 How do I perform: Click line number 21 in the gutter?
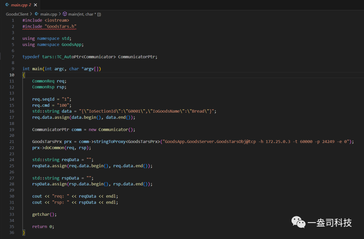click(x=12, y=142)
